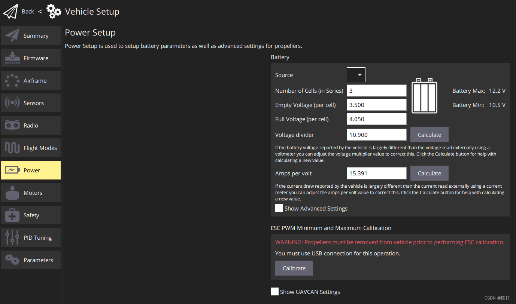The height and width of the screenshot is (304, 516).
Task: Click the 3-cell battery illustration
Action: pyautogui.click(x=424, y=95)
